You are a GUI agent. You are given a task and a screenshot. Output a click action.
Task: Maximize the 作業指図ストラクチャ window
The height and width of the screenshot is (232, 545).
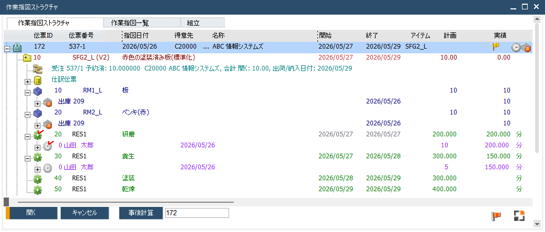pos(525,7)
